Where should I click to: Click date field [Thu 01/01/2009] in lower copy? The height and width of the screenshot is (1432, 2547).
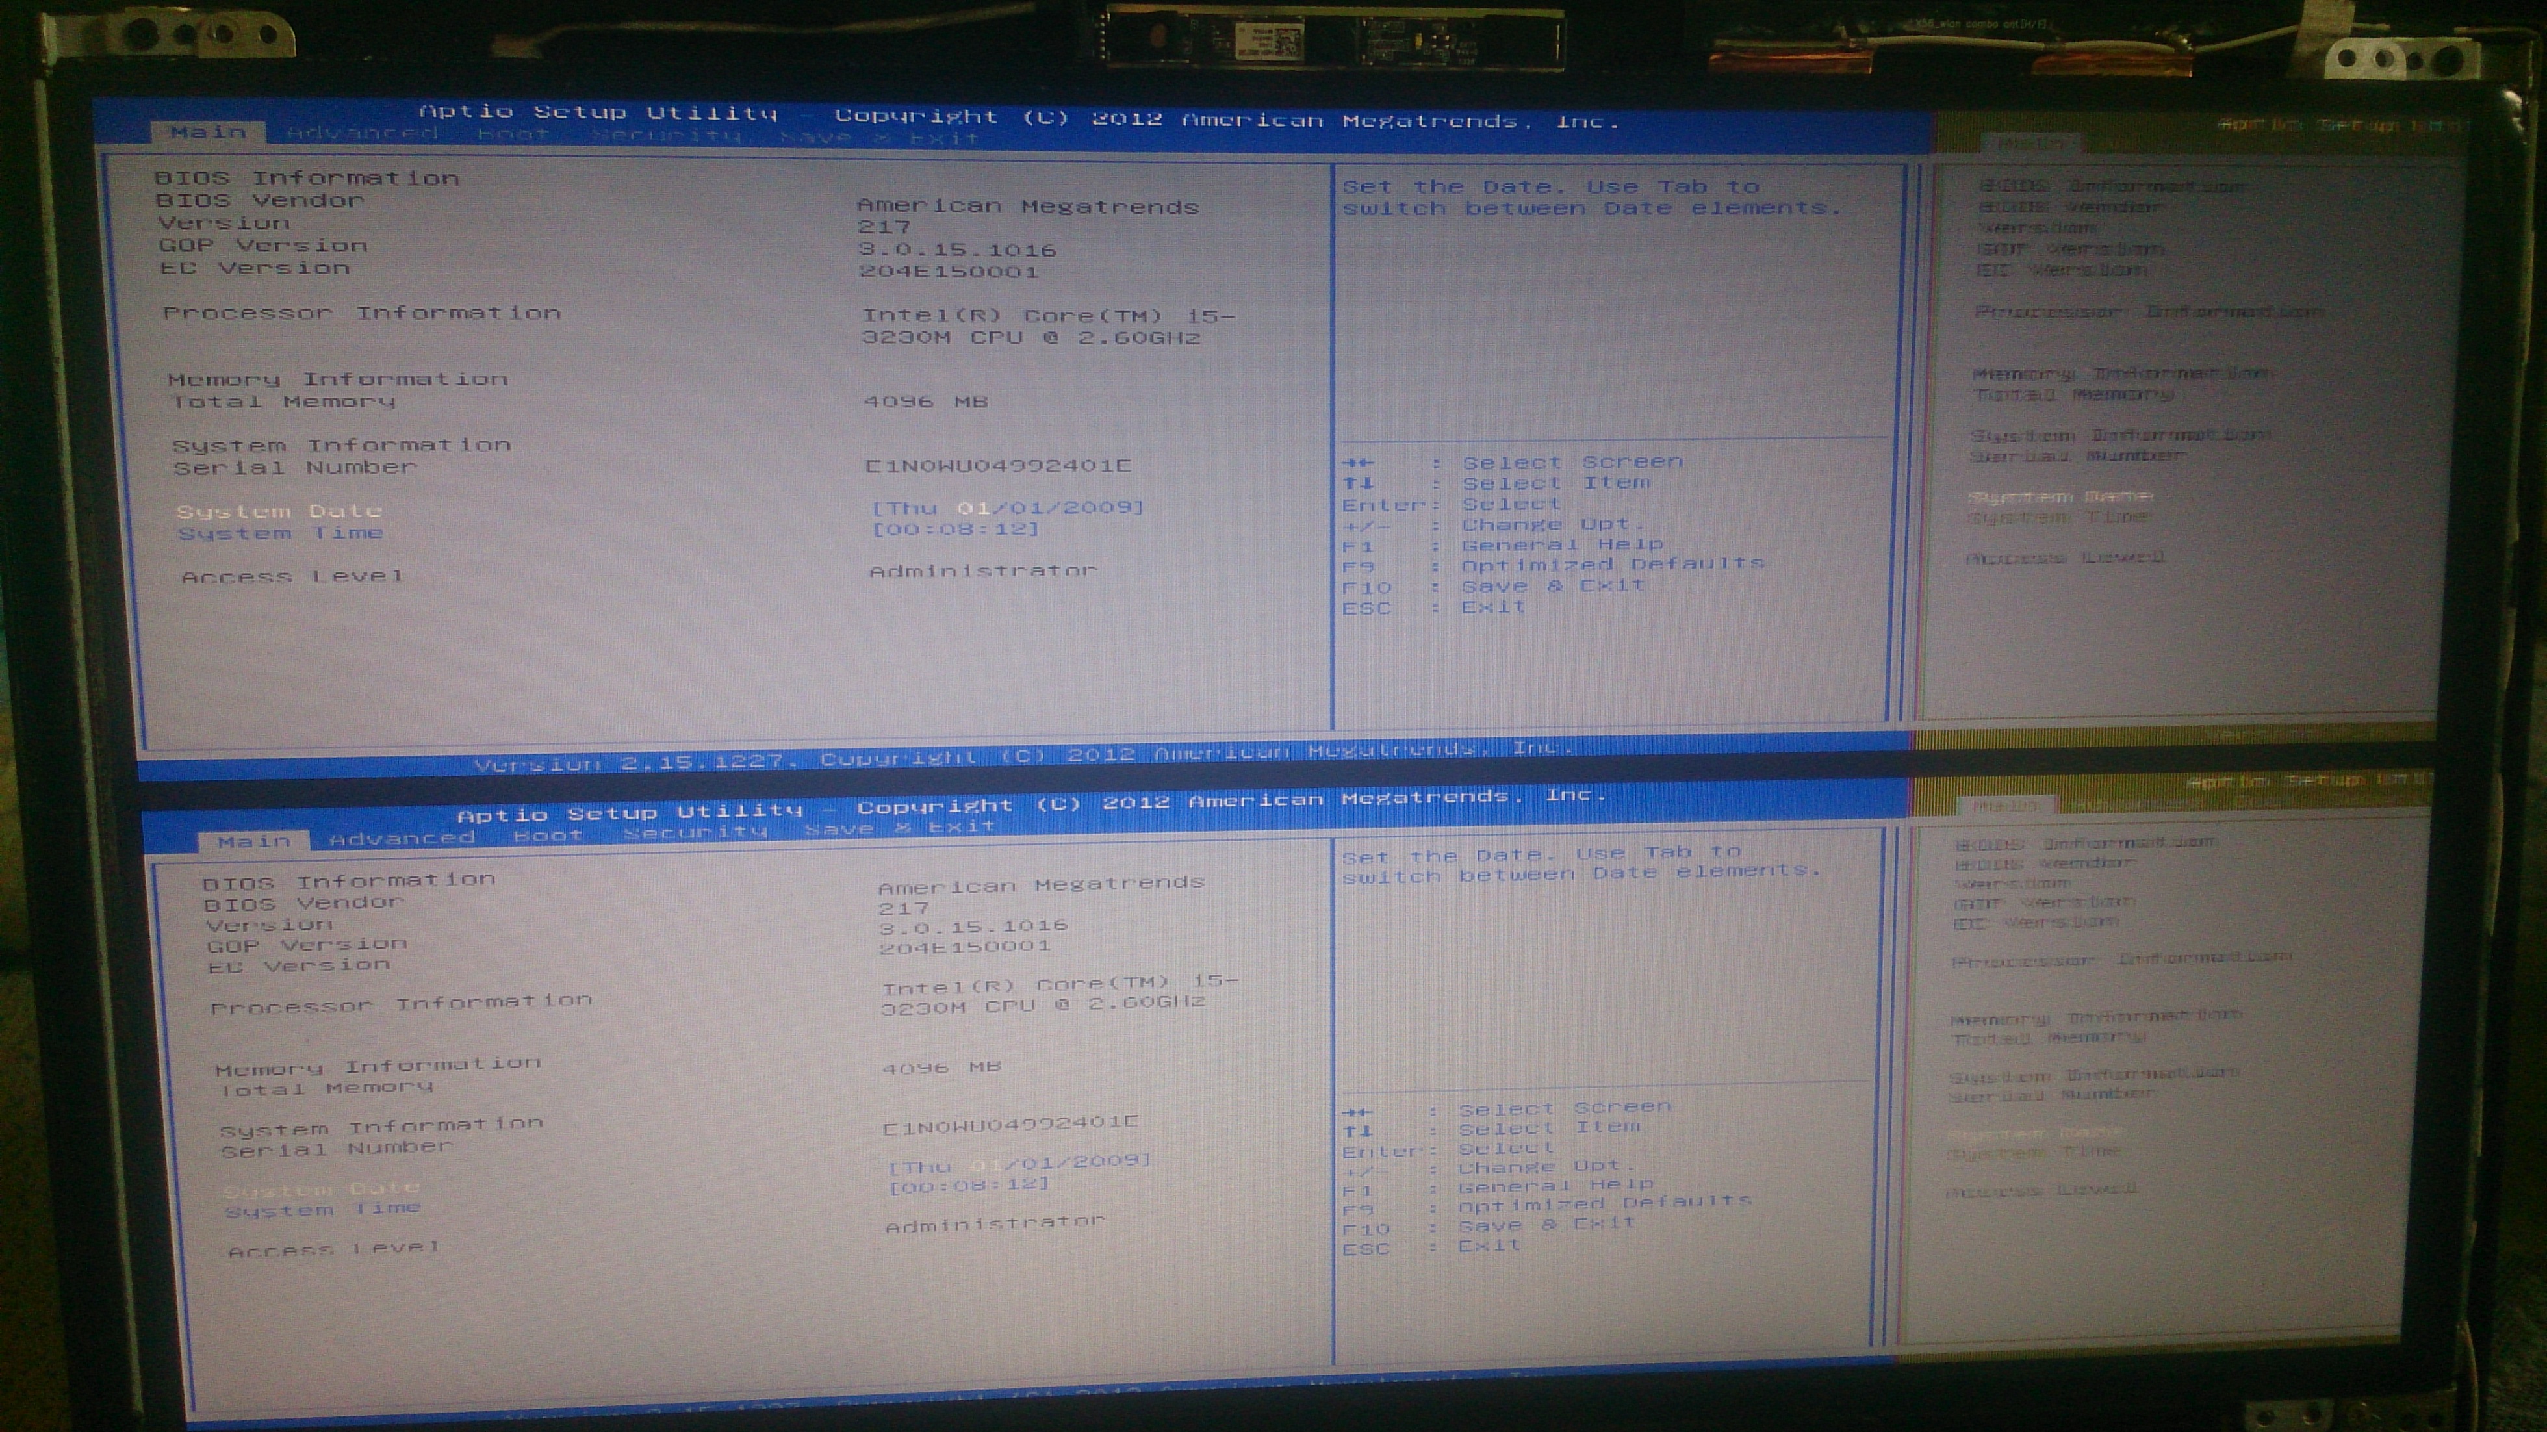tap(1019, 1163)
